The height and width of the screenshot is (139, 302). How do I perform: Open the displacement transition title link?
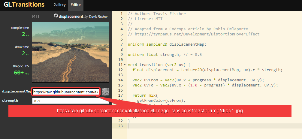coord(71,17)
